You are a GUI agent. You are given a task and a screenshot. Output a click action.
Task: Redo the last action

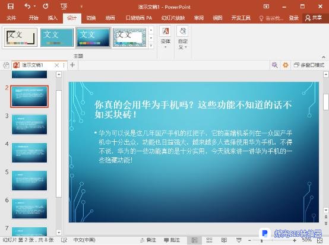click(46, 7)
